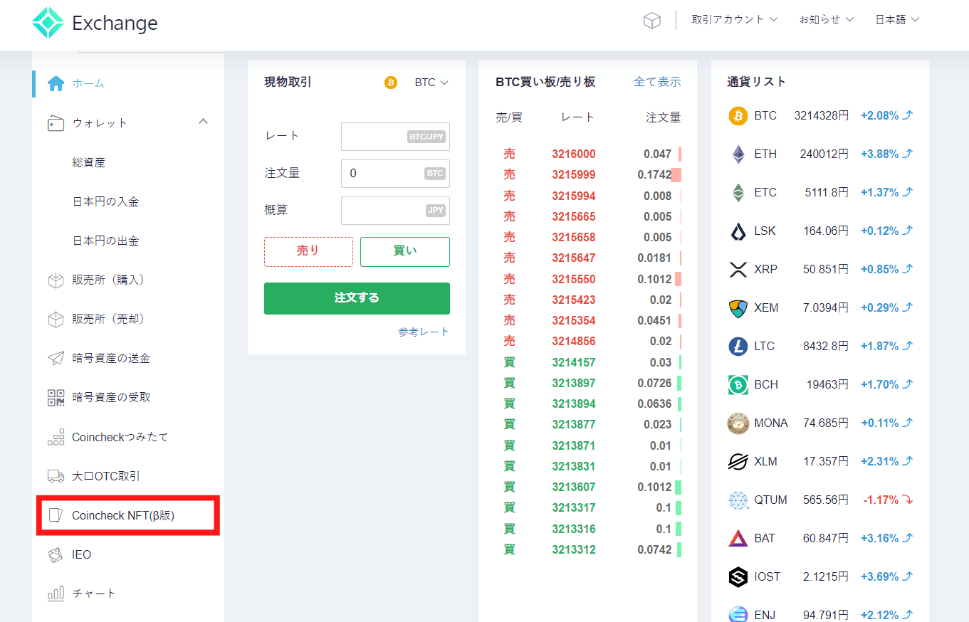Click the ETH coin icon in 通貨リスト
This screenshot has height=622, width=969.
pos(738,154)
